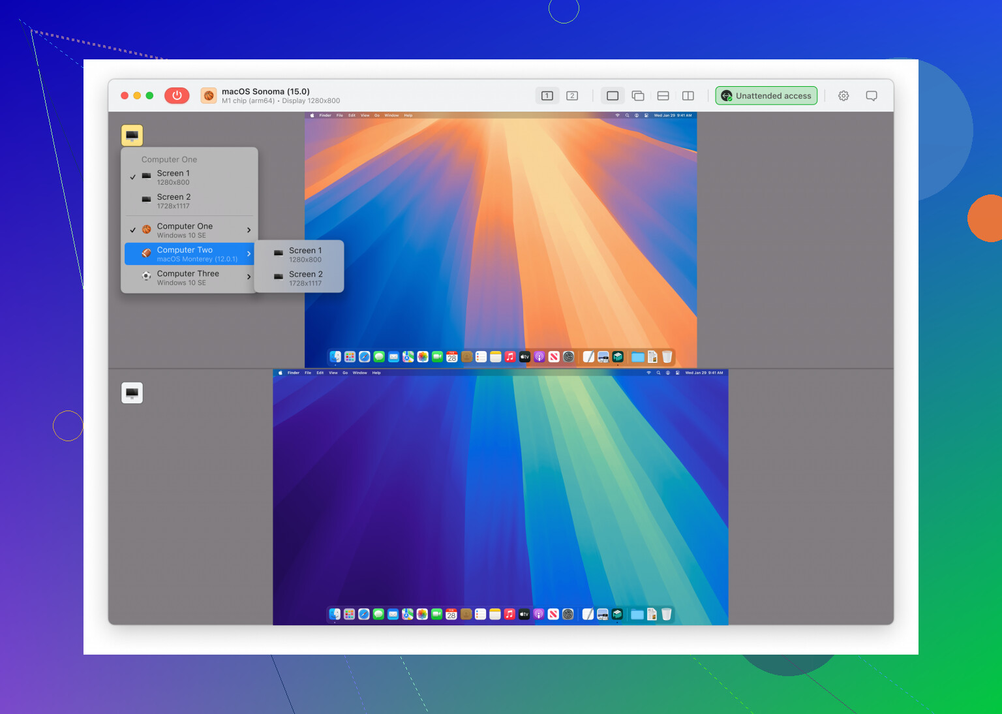Expand Computer Three submenu chevron
Viewport: 1002px width, 714px height.
coord(249,277)
